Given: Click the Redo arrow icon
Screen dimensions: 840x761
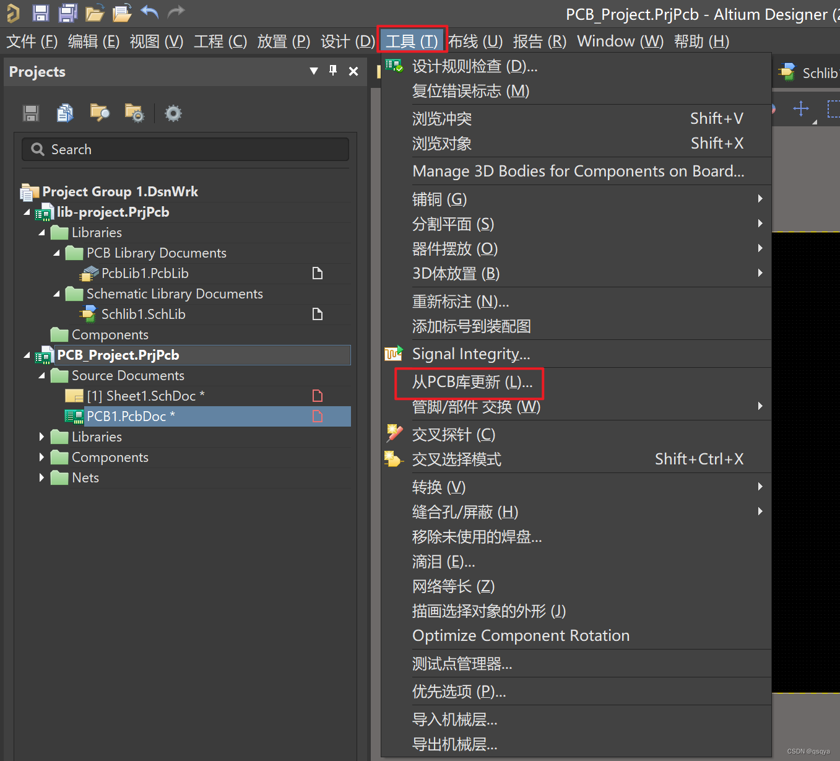Looking at the screenshot, I should pyautogui.click(x=176, y=12).
